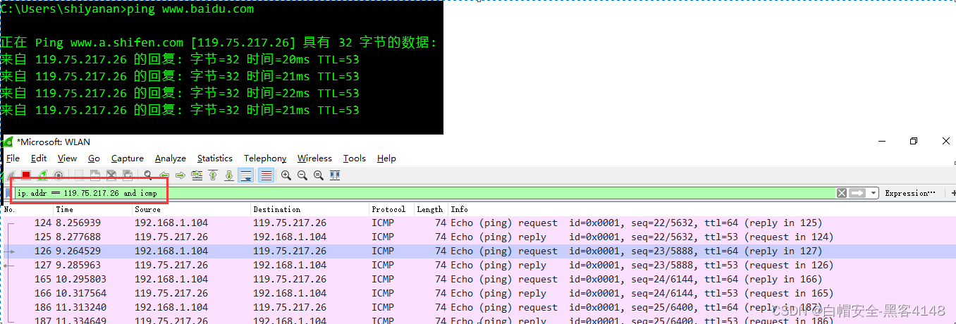Toggle auto-scroll during live capture
Image resolution: width=956 pixels, height=324 pixels.
(246, 175)
